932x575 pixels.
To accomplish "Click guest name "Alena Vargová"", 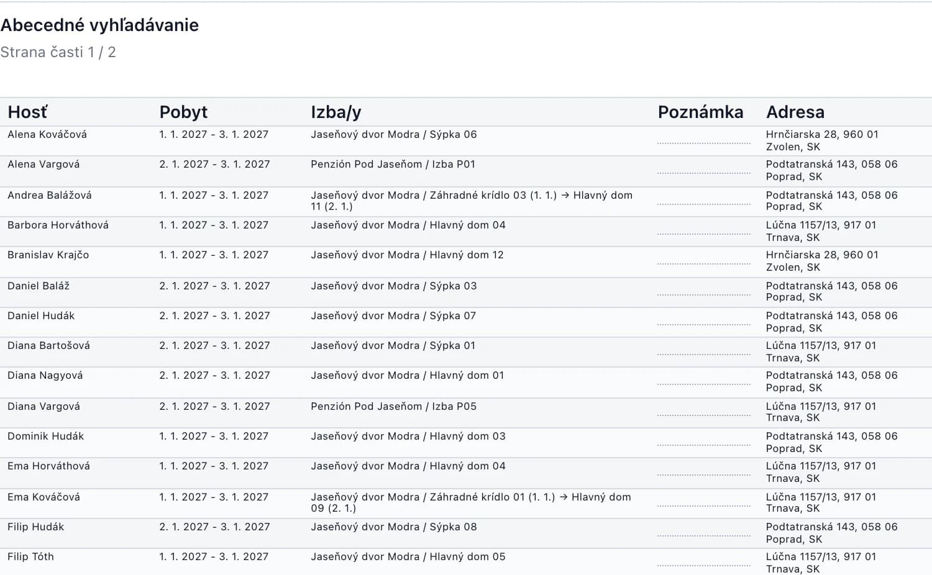I will 43,164.
